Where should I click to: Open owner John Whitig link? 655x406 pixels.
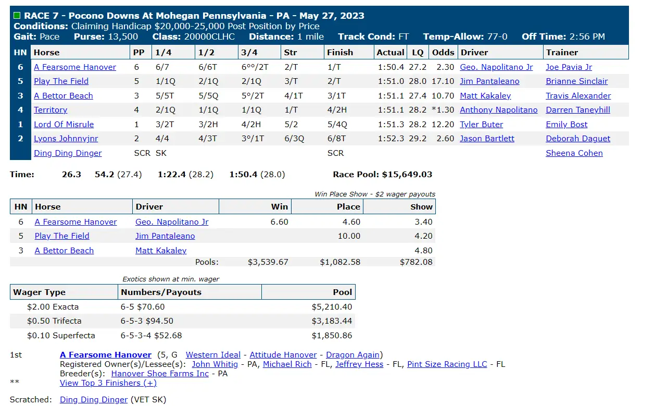click(x=215, y=364)
